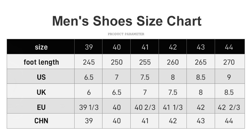Select the 245 foot length cell
252x138 pixels.
tap(89, 62)
